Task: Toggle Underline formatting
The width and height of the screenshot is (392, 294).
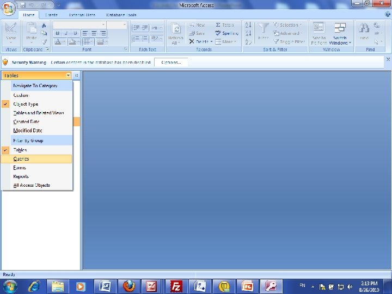Action: click(x=75, y=33)
